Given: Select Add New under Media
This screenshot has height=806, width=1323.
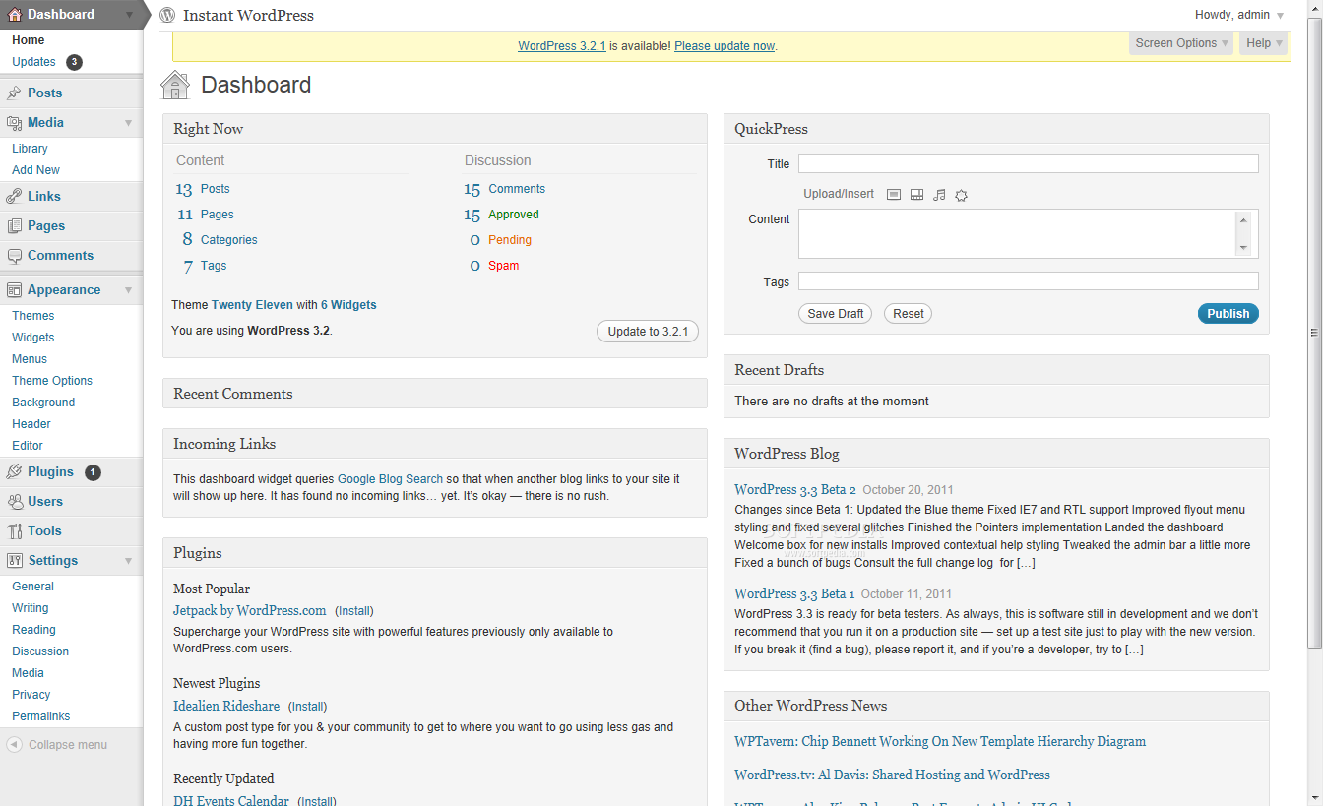Looking at the screenshot, I should pos(35,170).
